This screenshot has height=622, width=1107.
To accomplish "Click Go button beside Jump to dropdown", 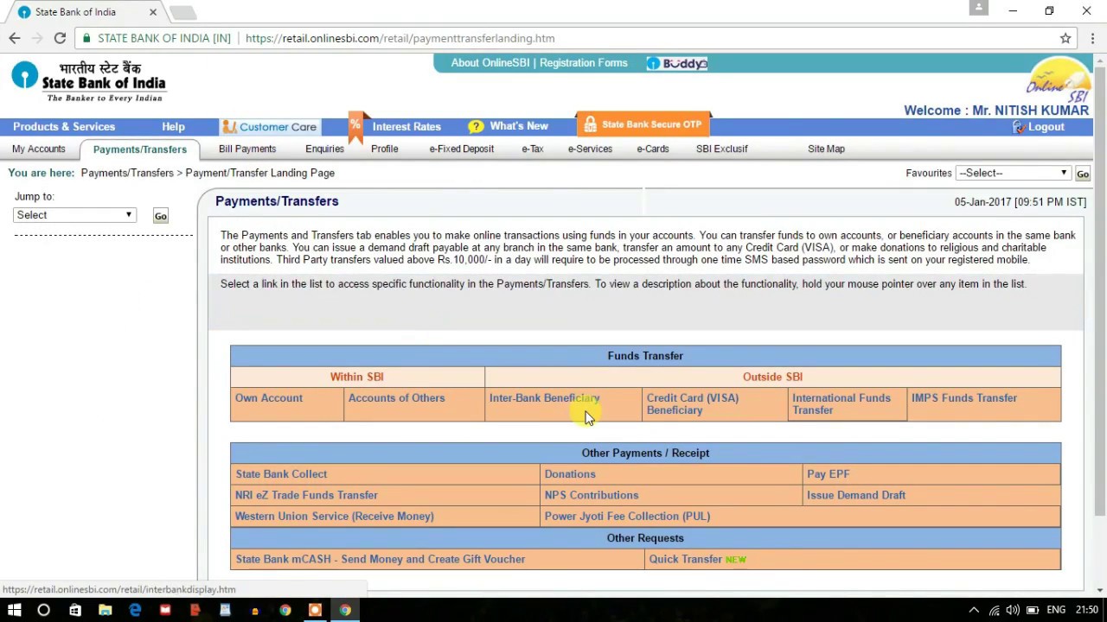I will (x=160, y=216).
